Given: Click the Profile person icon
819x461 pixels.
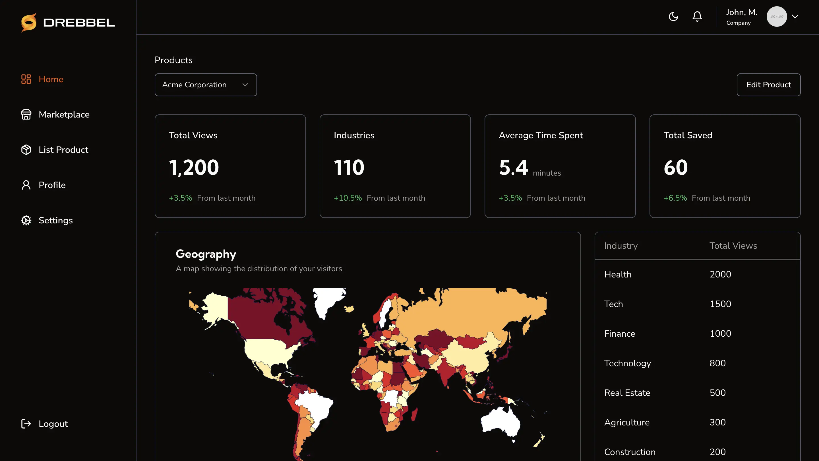Looking at the screenshot, I should tap(26, 185).
